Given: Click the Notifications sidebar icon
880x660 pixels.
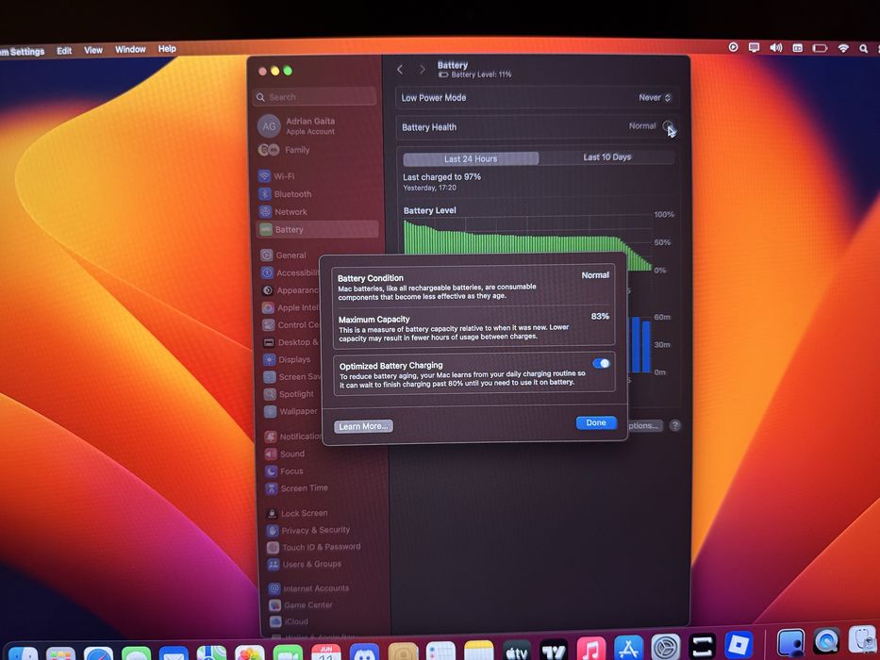Looking at the screenshot, I should point(271,436).
